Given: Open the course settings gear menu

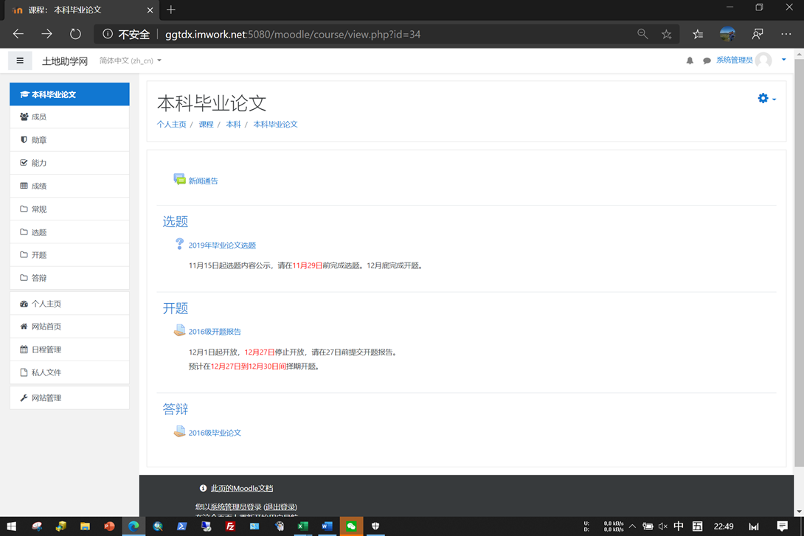Looking at the screenshot, I should pos(766,98).
